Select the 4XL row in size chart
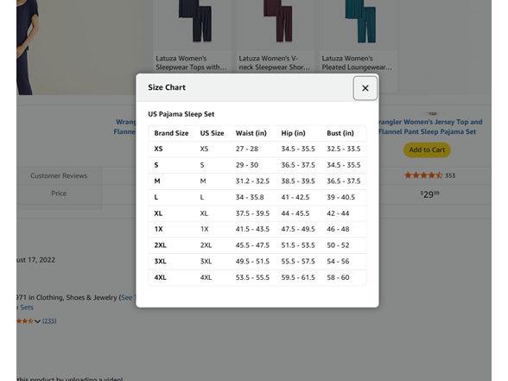This screenshot has height=381, width=508. (x=257, y=277)
